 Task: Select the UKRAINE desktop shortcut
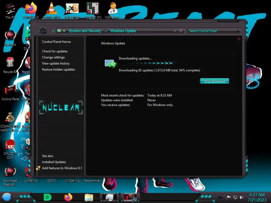point(31,181)
